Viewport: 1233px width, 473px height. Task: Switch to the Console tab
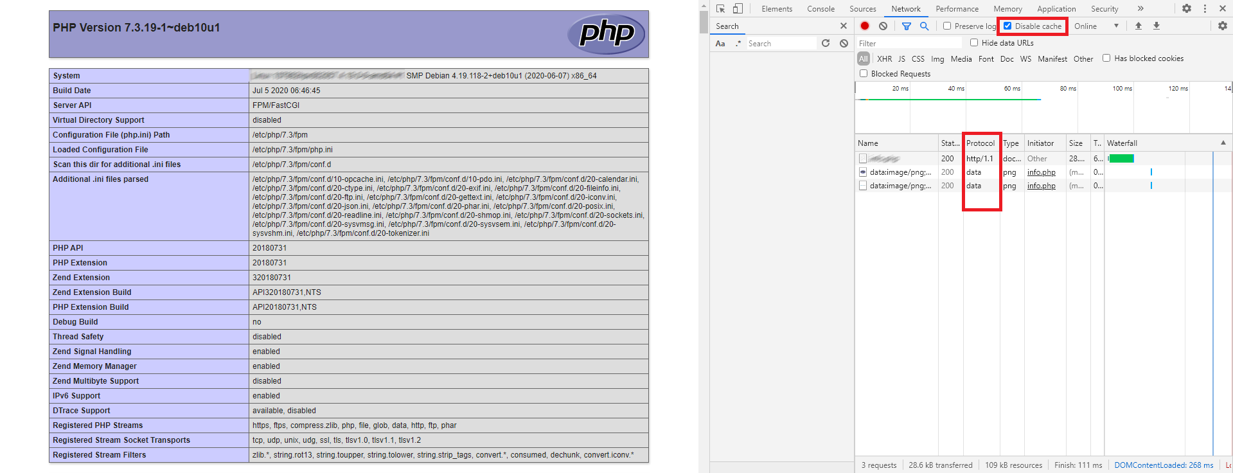pos(821,9)
